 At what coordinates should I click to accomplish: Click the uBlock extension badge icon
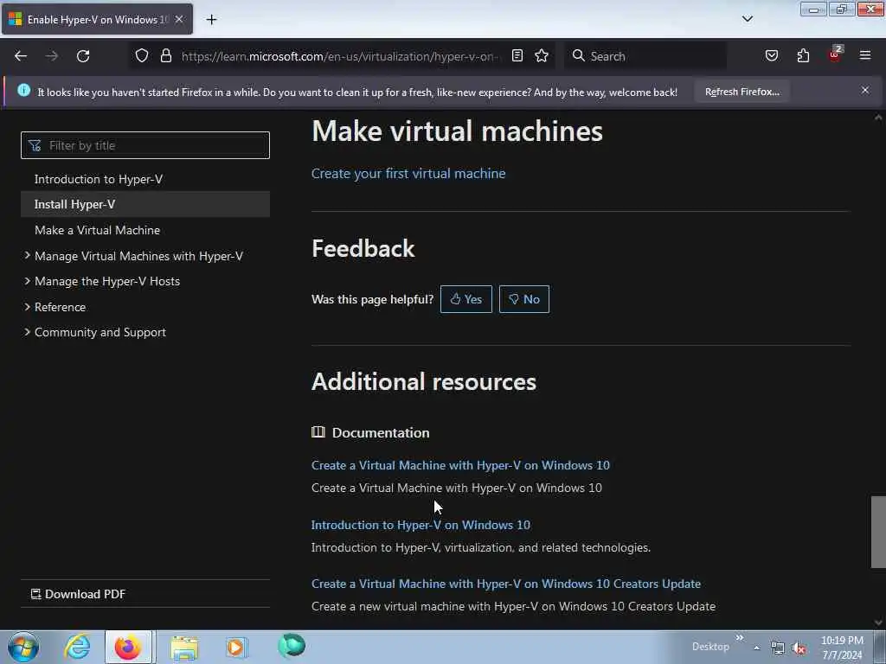click(835, 54)
